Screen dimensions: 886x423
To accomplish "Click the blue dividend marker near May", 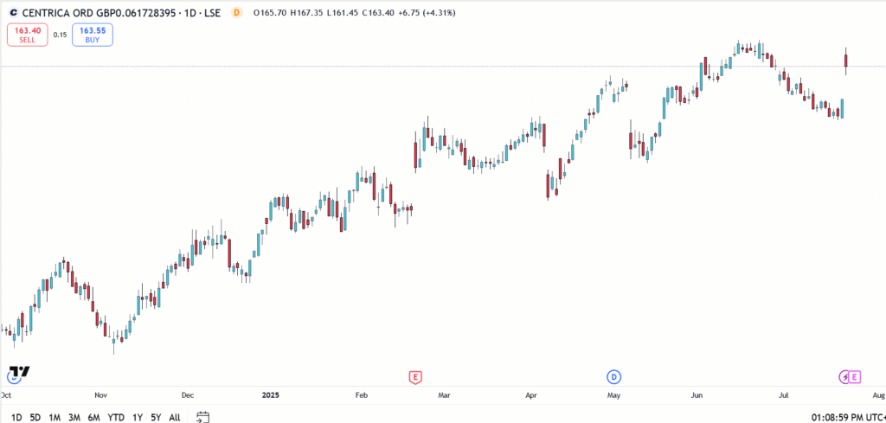I will 613,376.
